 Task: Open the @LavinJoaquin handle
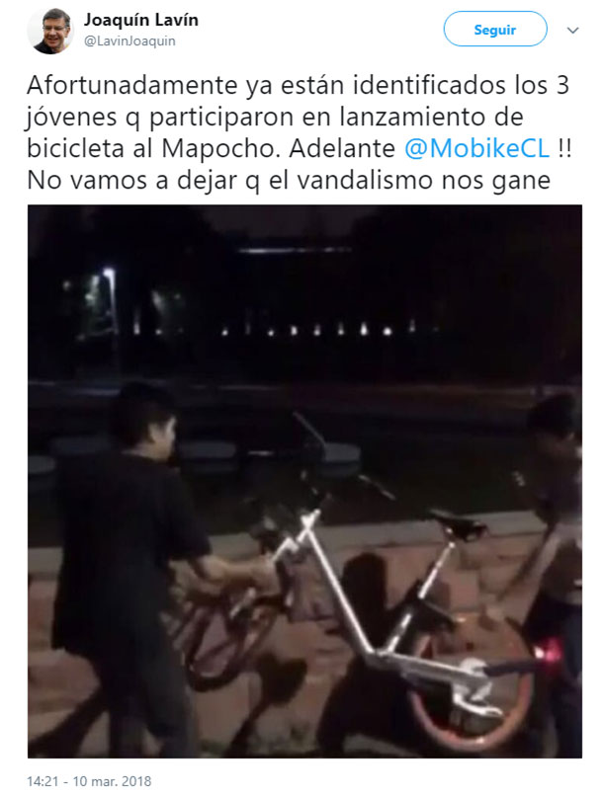click(x=129, y=41)
